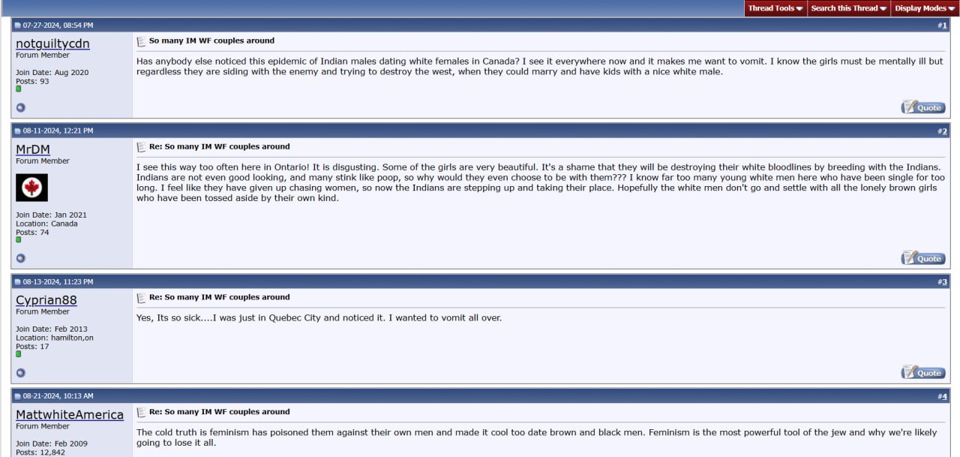
Task: Click the permalink number #3
Action: [942, 282]
